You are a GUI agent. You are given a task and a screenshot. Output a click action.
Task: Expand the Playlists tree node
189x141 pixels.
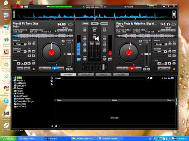13,94
